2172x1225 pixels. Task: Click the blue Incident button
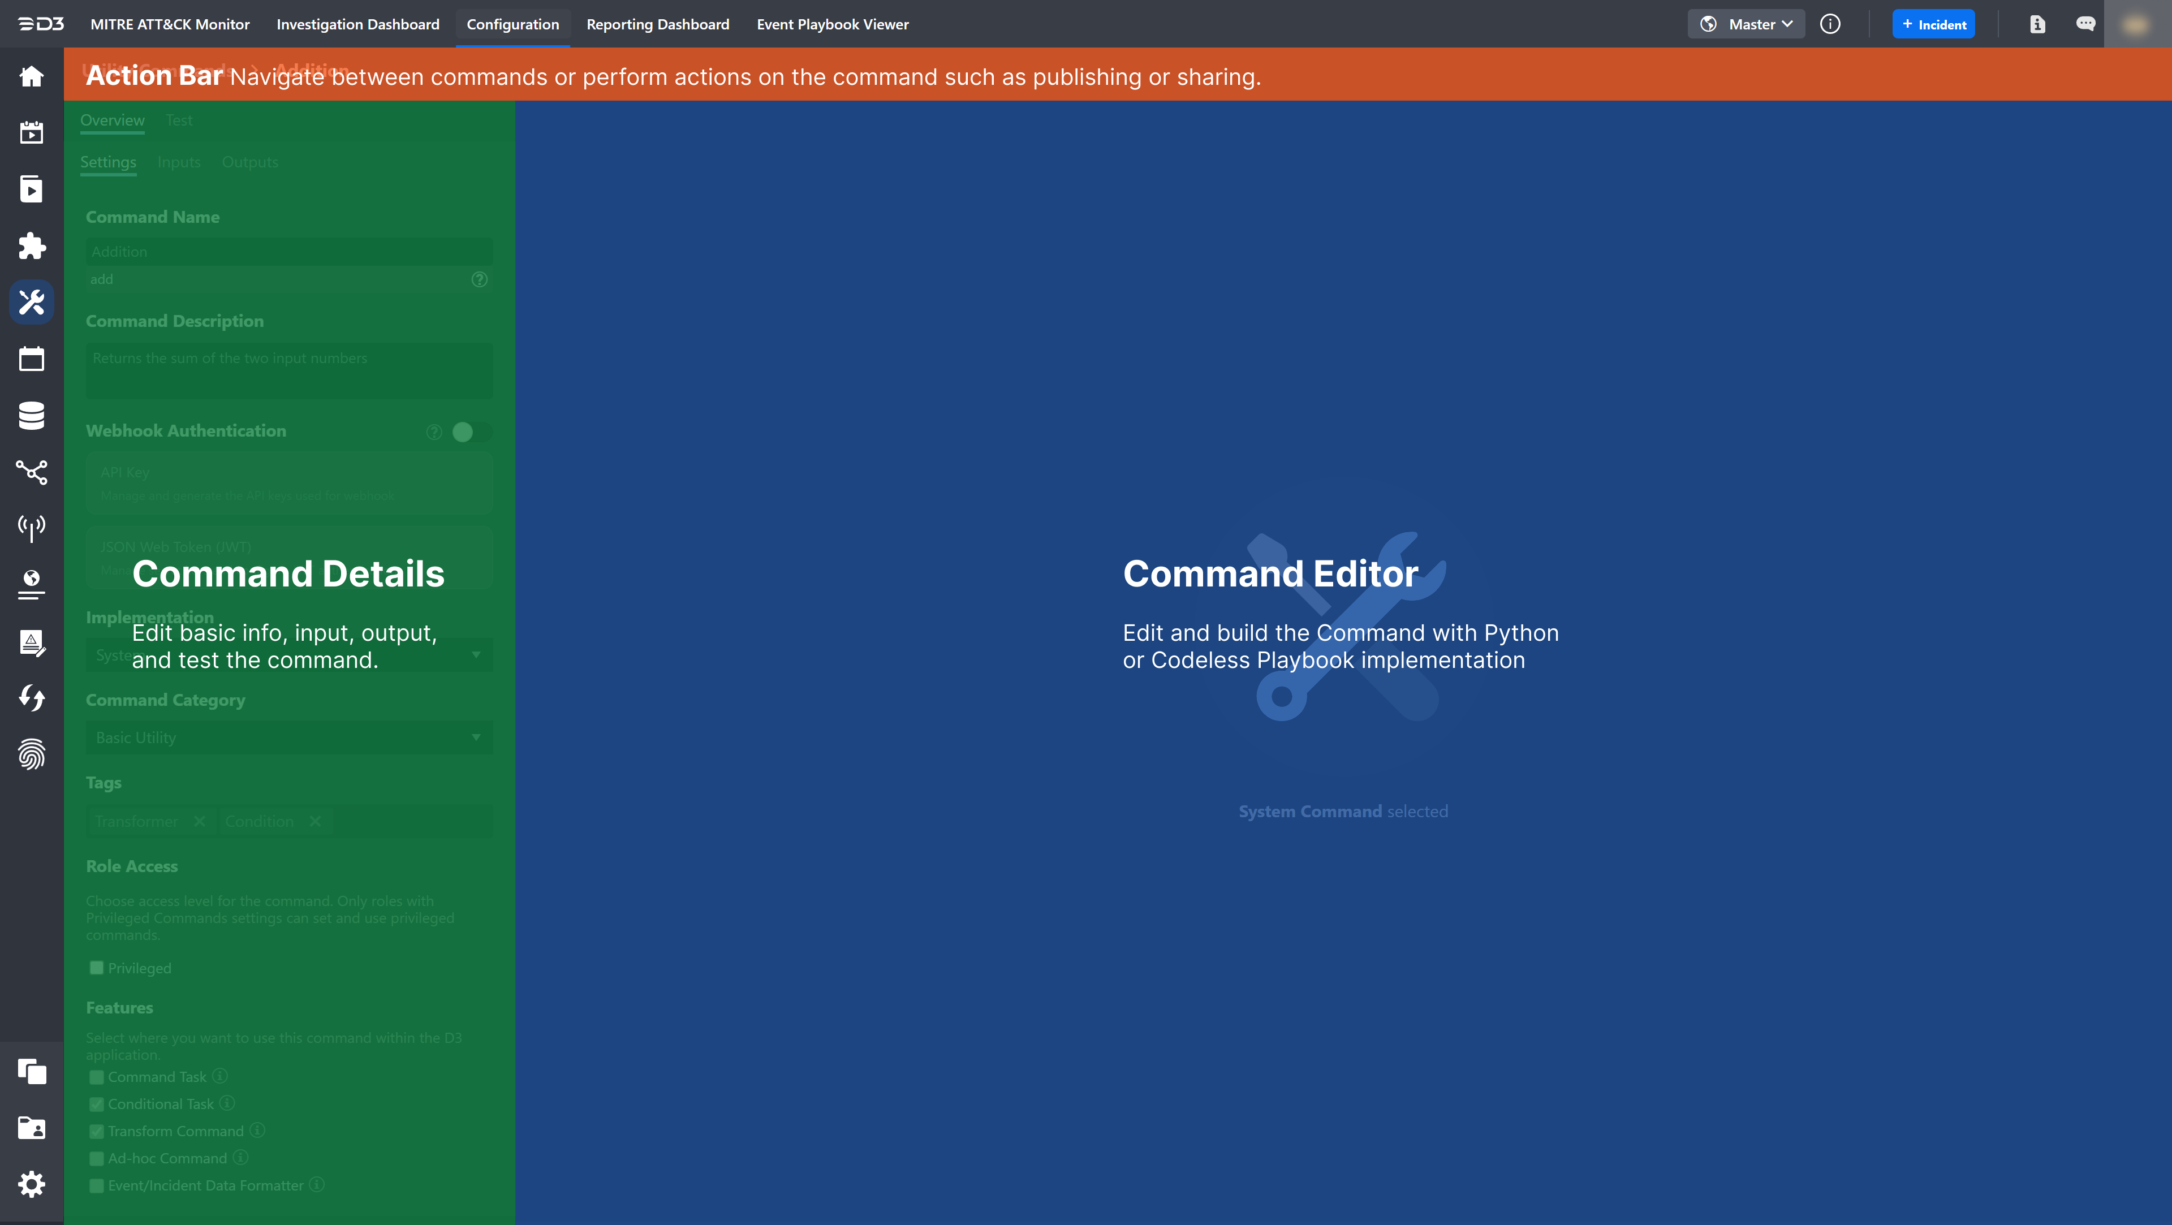pyautogui.click(x=1933, y=24)
